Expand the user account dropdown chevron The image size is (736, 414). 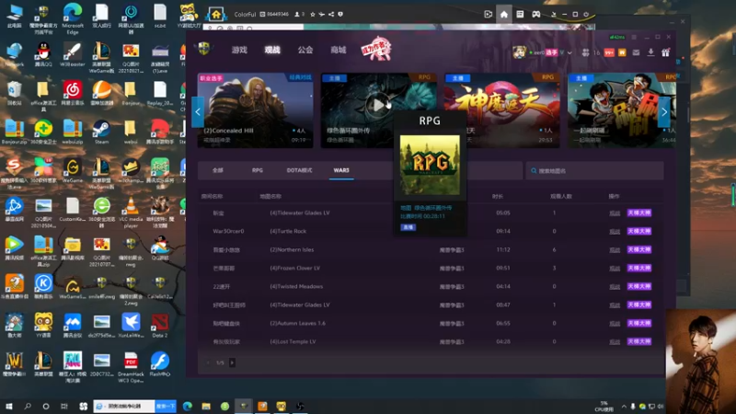click(569, 53)
